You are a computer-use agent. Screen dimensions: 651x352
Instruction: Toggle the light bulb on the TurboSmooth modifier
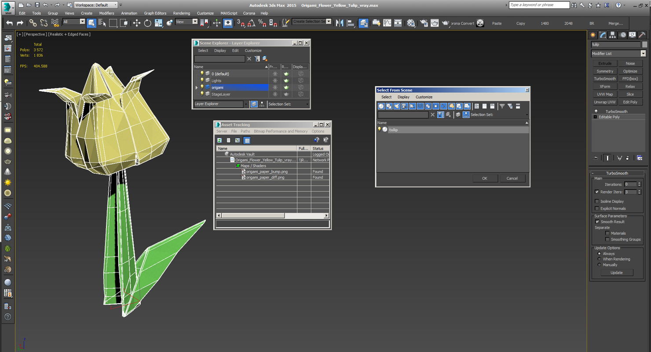pyautogui.click(x=596, y=111)
